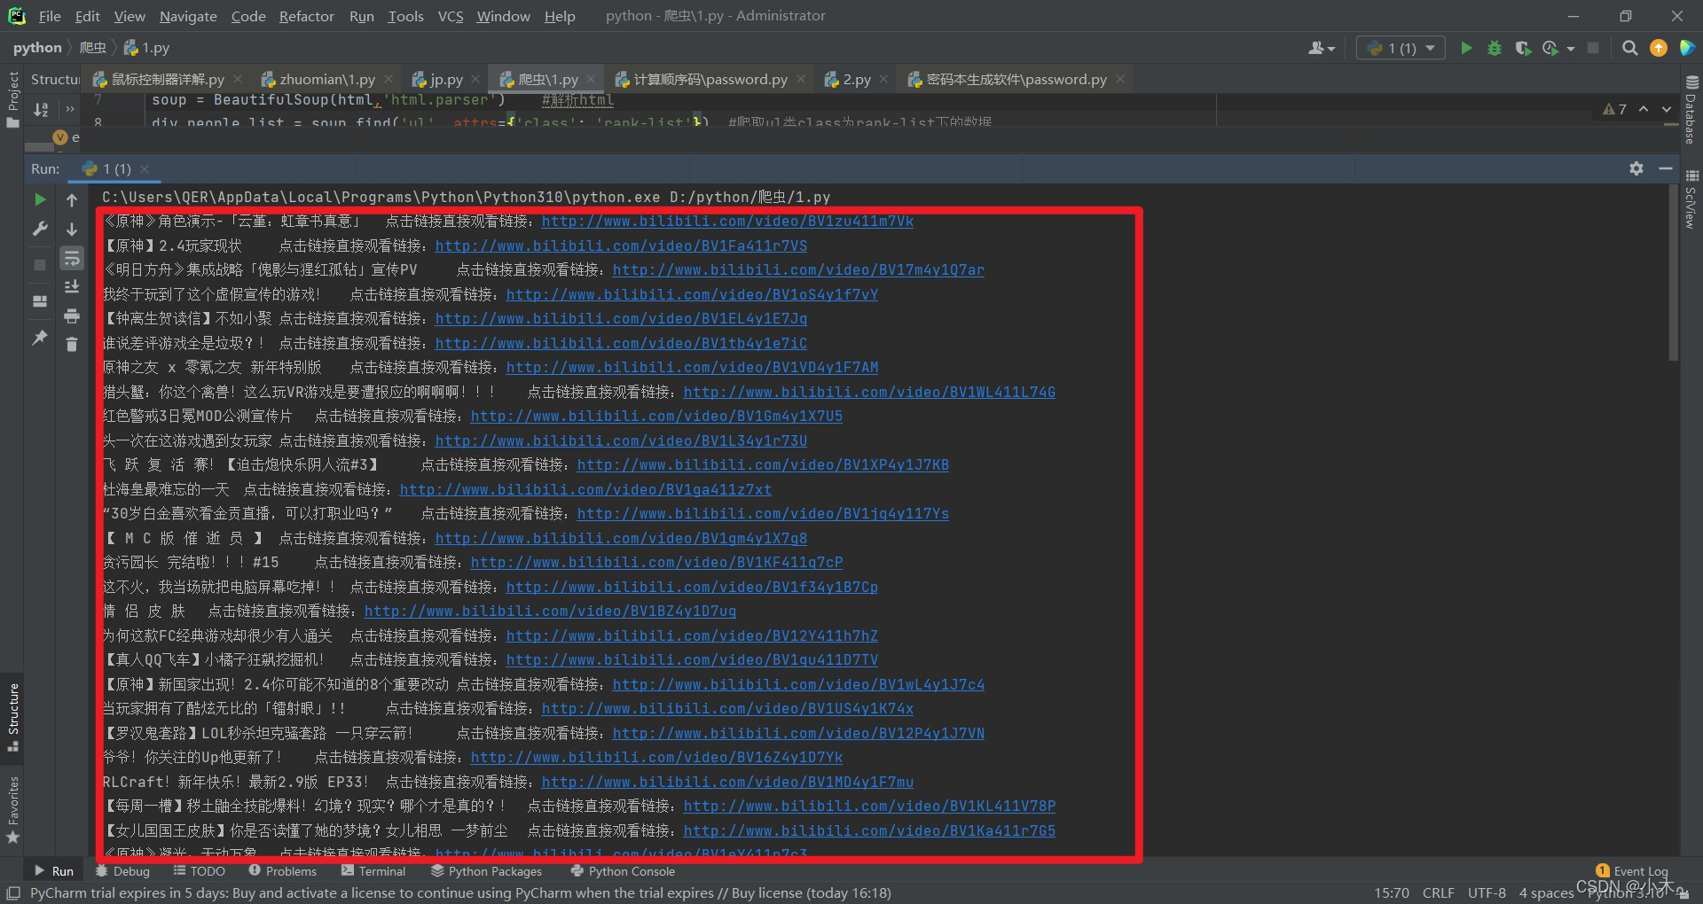Open link ending BV1MD4y1F7mu
This screenshot has width=1703, height=904.
pos(727,783)
